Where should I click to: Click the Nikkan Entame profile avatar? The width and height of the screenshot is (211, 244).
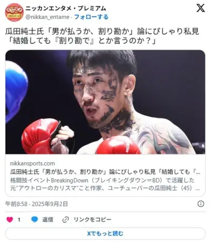point(14,13)
